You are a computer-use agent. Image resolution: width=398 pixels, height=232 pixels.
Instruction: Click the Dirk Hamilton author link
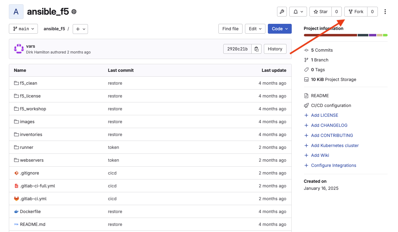(38, 52)
